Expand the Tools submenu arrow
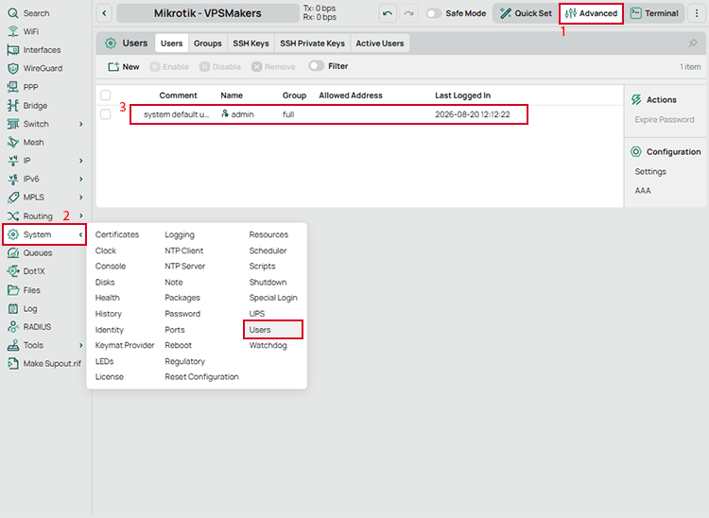The image size is (709, 518). click(x=81, y=345)
